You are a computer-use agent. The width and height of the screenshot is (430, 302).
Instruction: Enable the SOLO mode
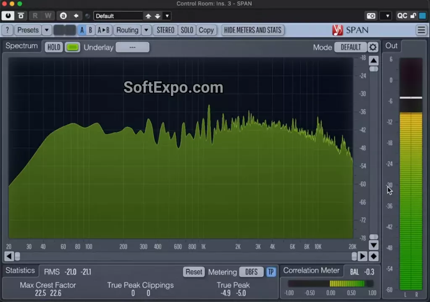tap(187, 30)
